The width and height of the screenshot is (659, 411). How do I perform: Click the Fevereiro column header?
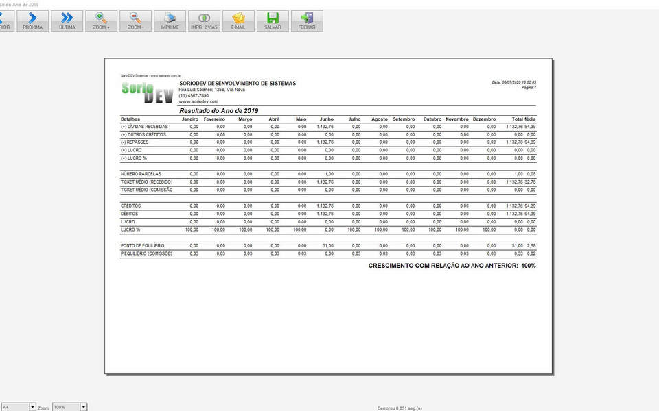click(214, 119)
